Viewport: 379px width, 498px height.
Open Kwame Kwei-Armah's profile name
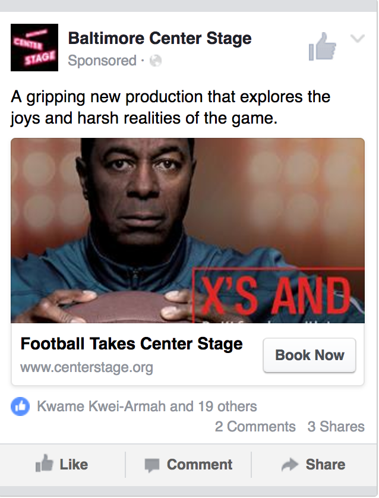coord(102,406)
